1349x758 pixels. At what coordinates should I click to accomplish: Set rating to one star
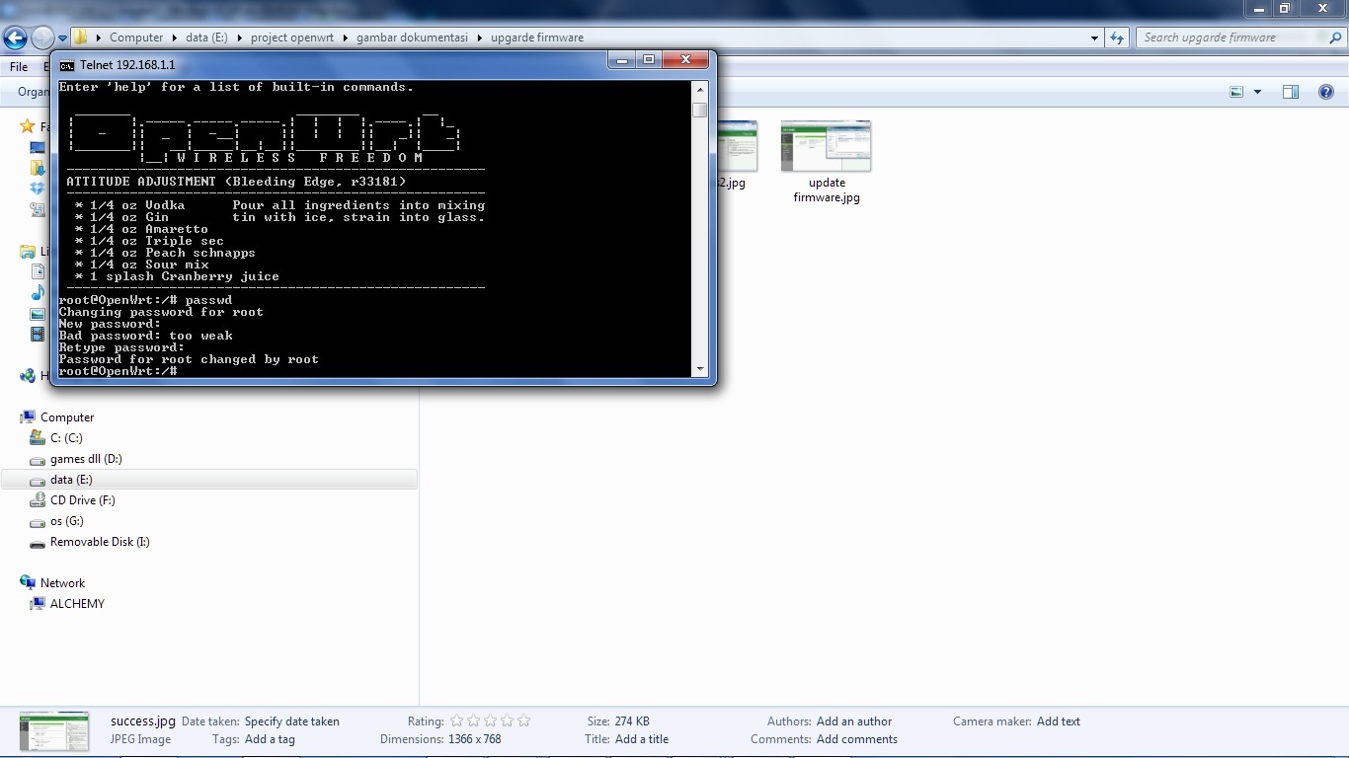coord(456,721)
